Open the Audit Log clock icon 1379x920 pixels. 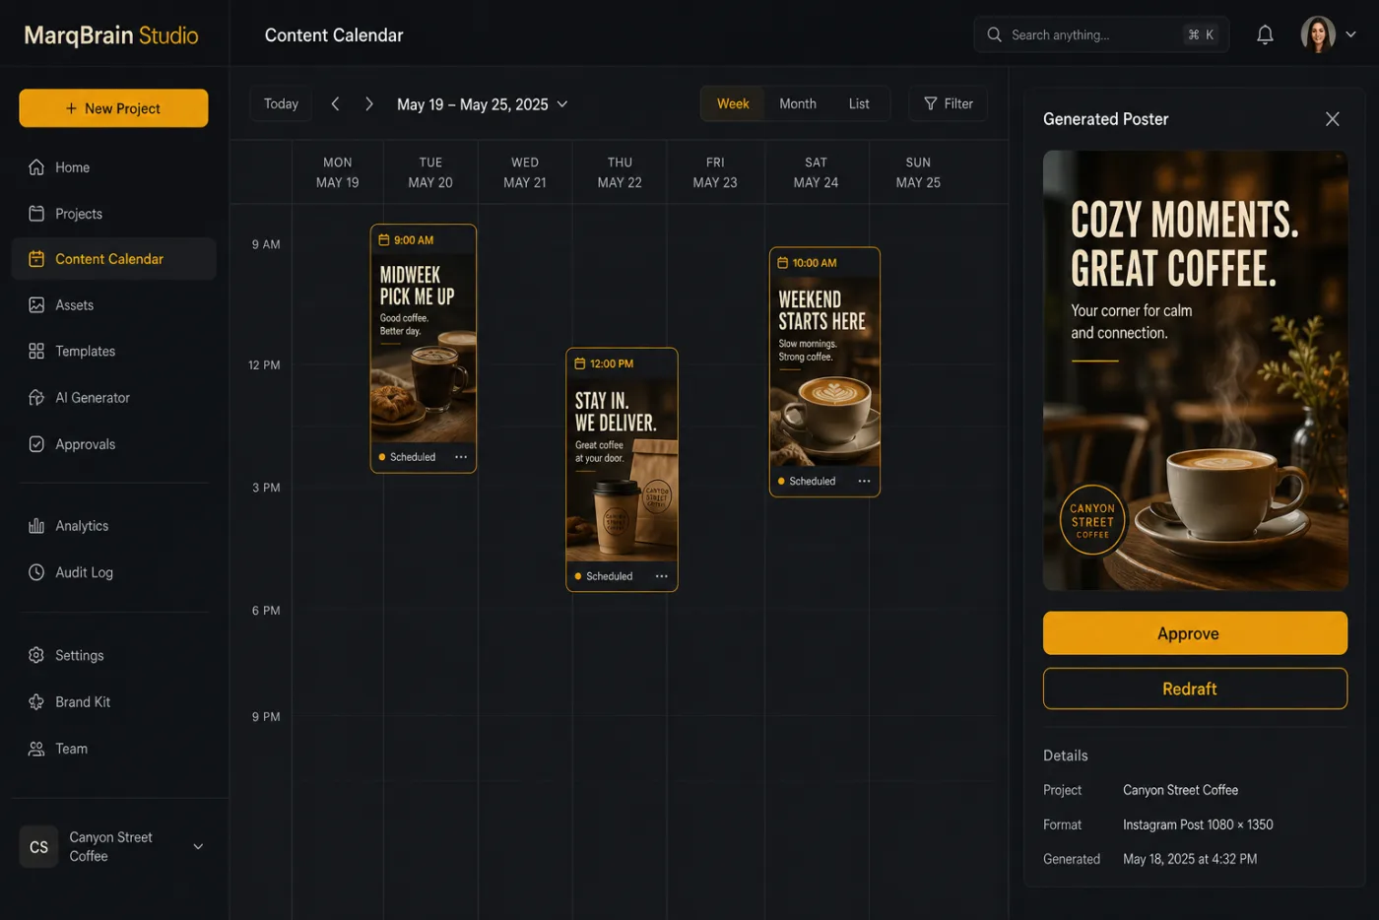36,572
